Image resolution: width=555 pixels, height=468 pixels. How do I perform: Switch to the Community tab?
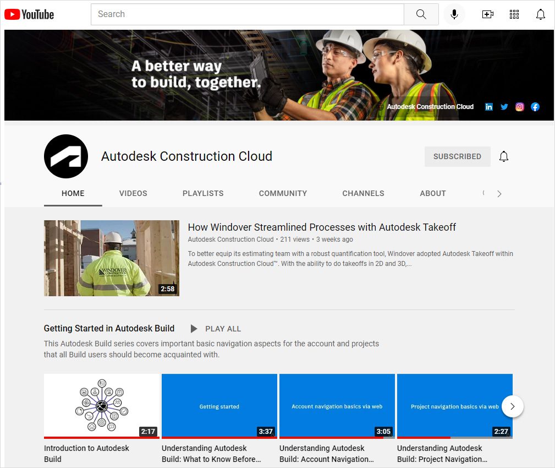(283, 193)
